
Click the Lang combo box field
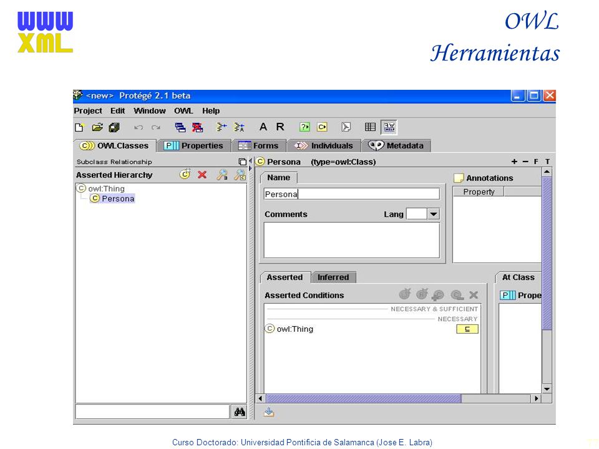[x=417, y=214]
